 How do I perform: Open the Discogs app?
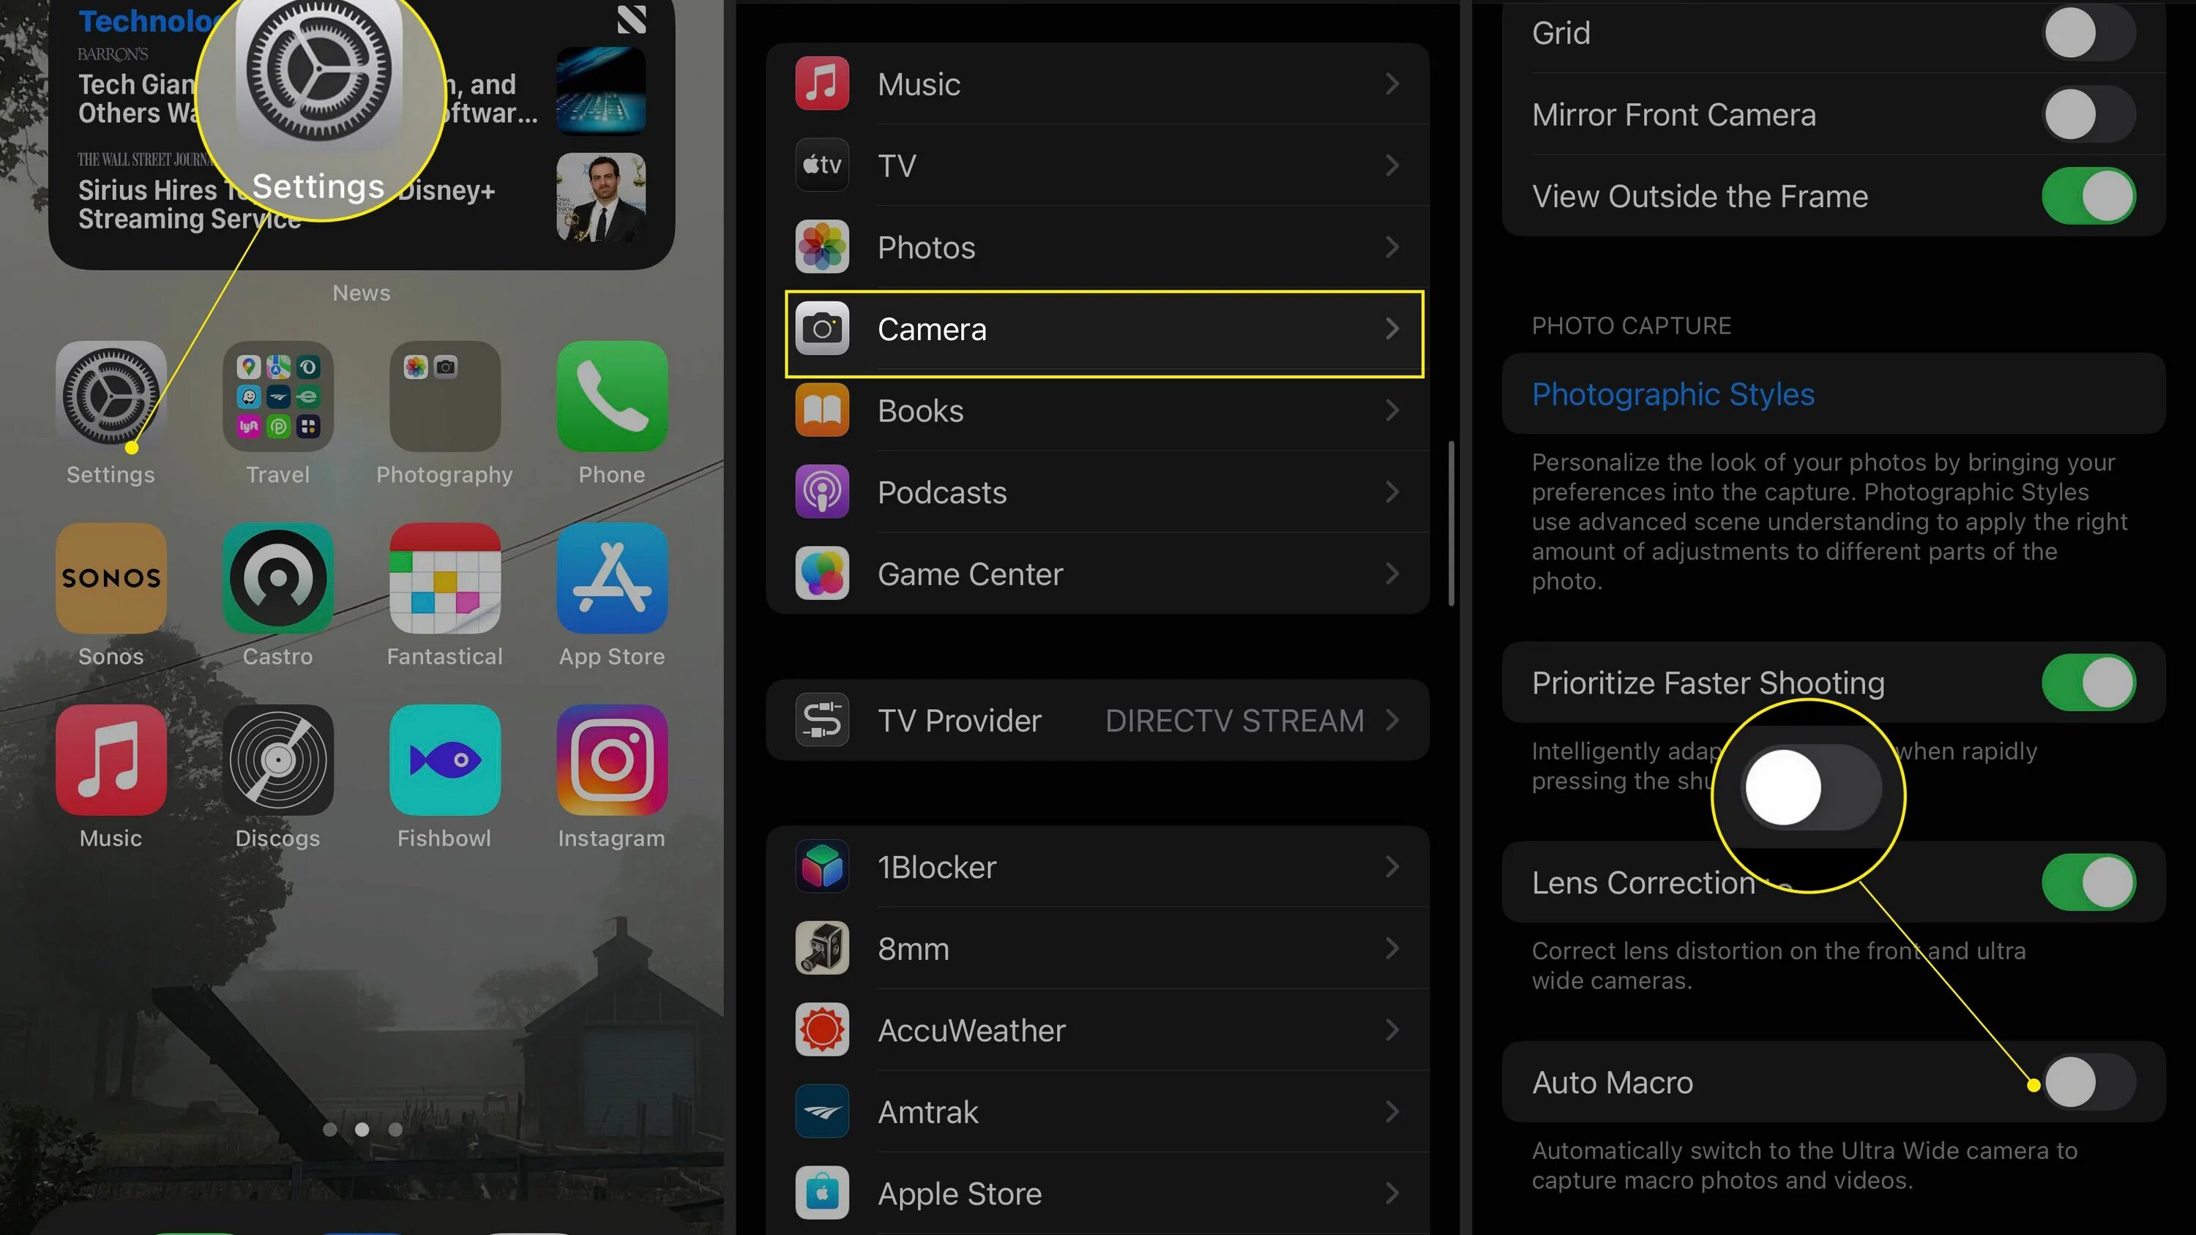click(276, 760)
